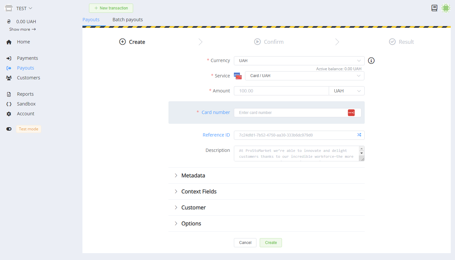Toggle the Test mode switch
Screen dimensions: 455x260
coord(9,129)
